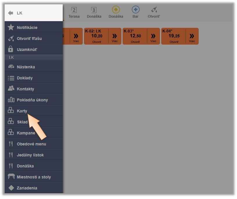Open Miestnosti a stoly table icon

(x=11, y=177)
